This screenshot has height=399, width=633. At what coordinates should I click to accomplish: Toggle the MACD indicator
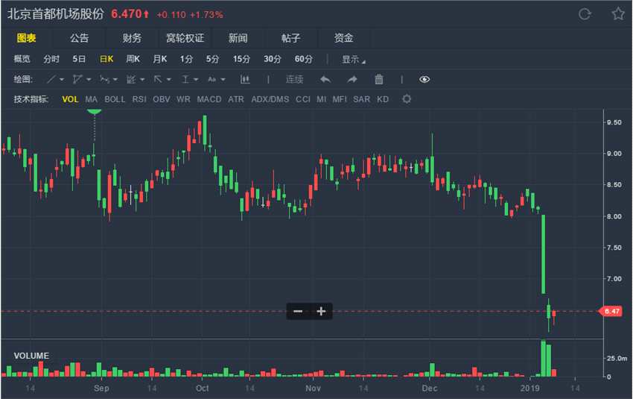tap(209, 99)
